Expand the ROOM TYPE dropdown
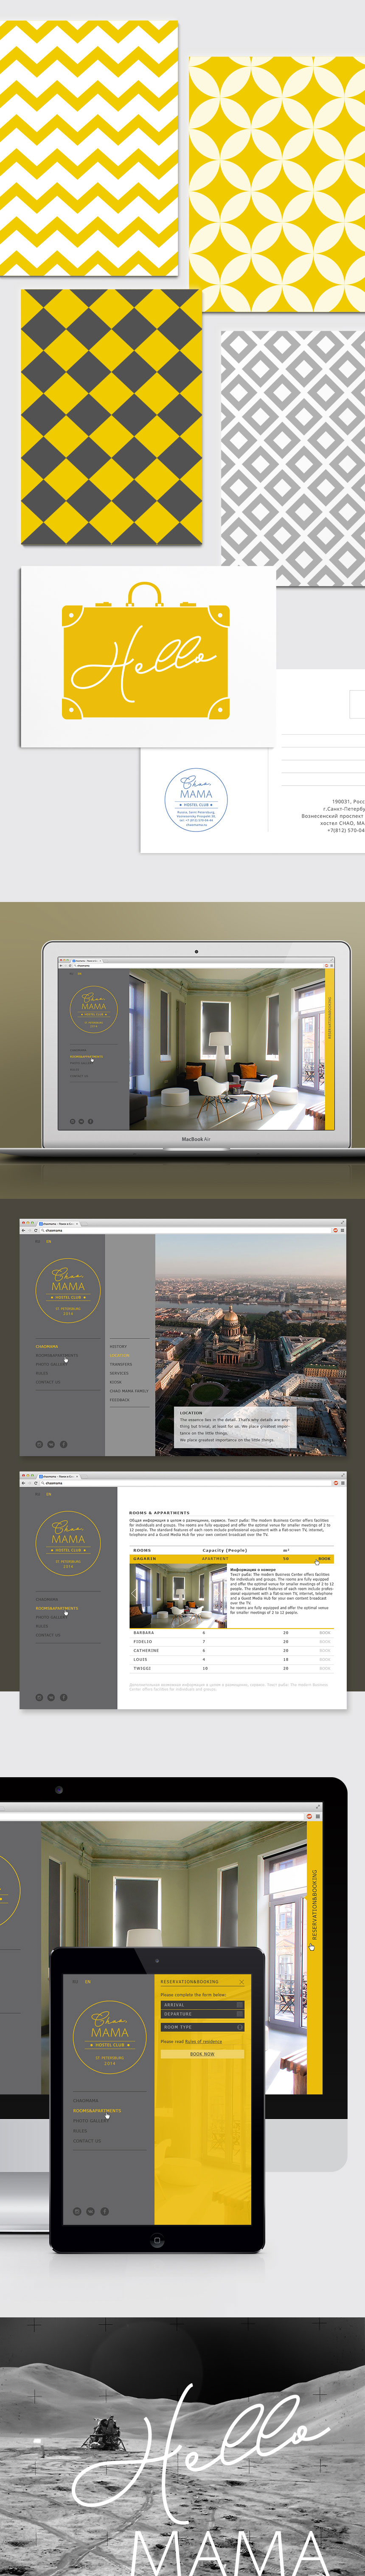Viewport: 365px width, 2576px height. click(202, 2027)
